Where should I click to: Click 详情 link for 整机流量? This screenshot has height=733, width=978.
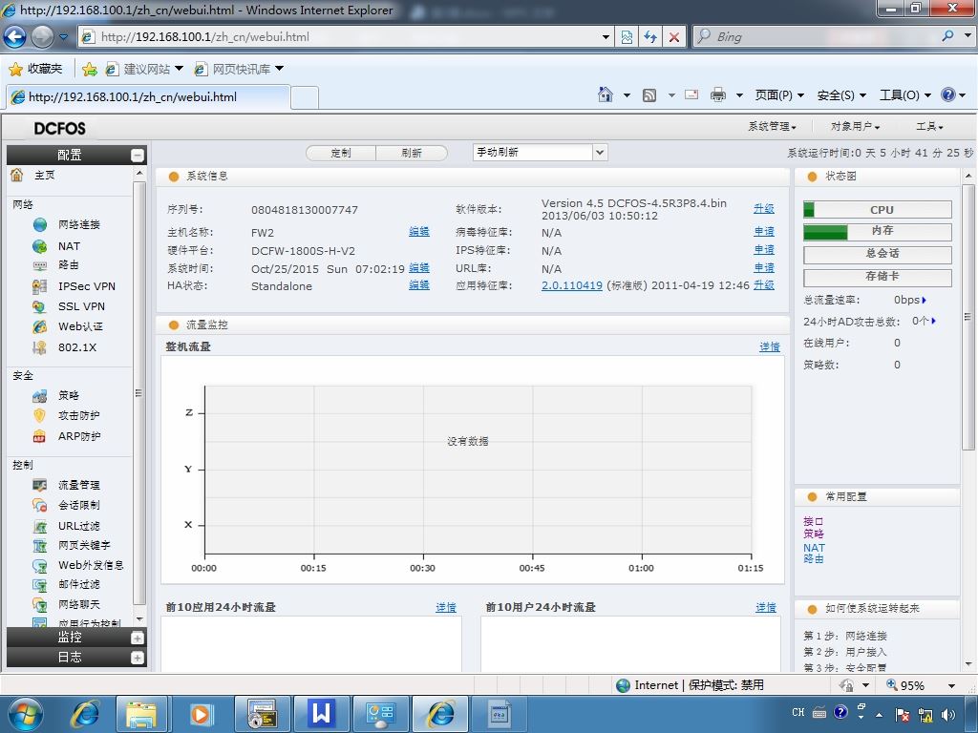tap(770, 346)
